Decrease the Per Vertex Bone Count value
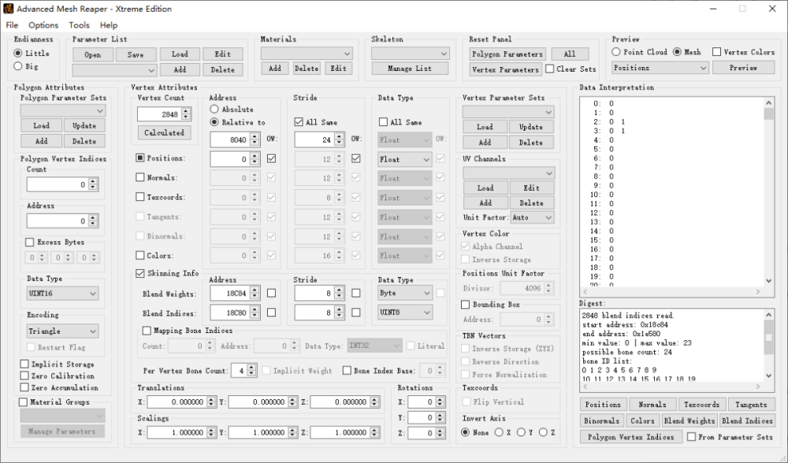Screen dimensions: 788x463 (252, 373)
